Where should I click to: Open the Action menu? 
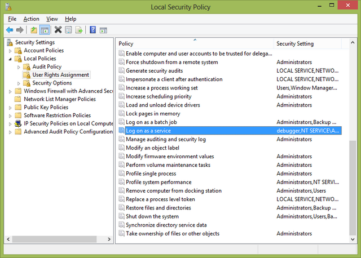pos(32,19)
